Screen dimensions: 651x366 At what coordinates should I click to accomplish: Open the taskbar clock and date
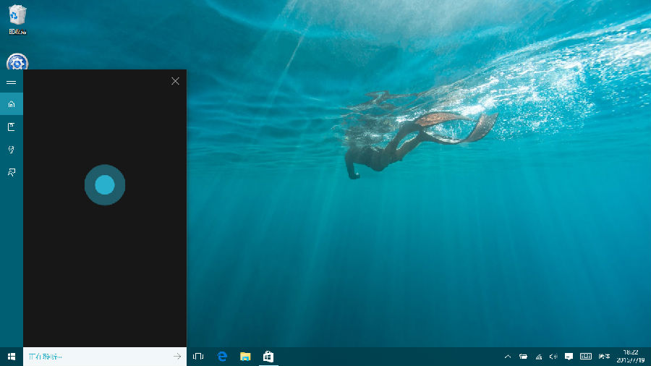[631, 357]
